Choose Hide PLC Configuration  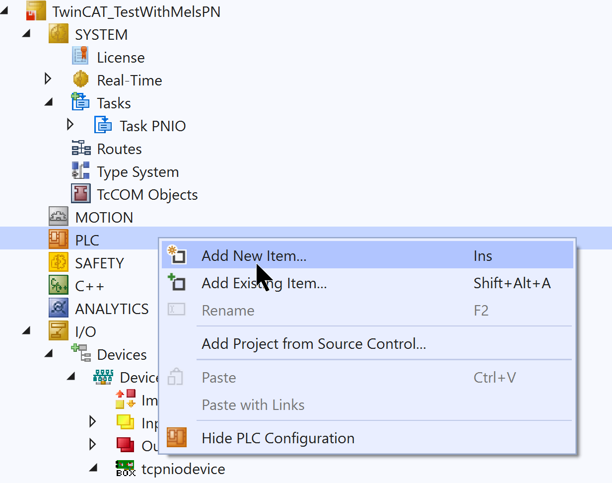click(x=367, y=437)
